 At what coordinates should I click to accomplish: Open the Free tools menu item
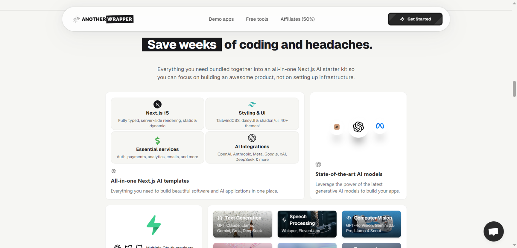coord(257,19)
